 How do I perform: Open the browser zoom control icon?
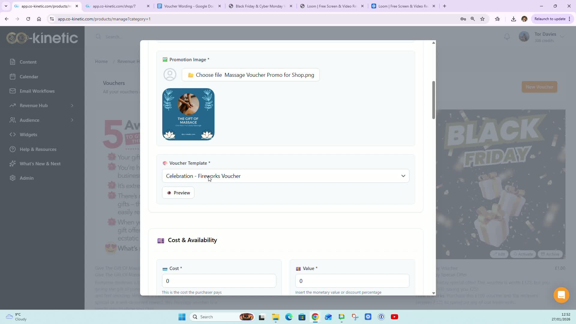pyautogui.click(x=473, y=19)
